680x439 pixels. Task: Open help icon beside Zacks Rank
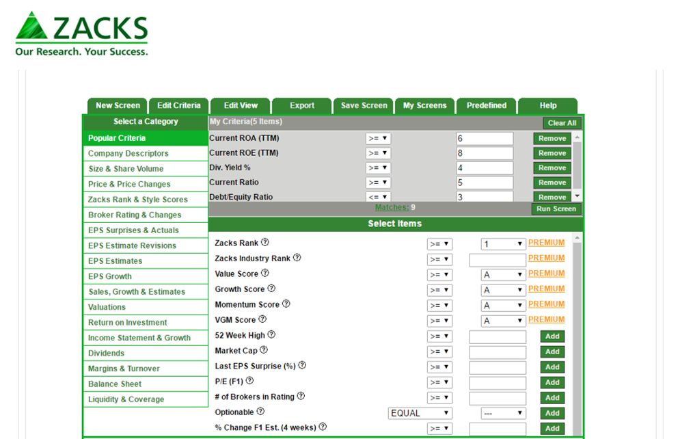click(x=265, y=242)
